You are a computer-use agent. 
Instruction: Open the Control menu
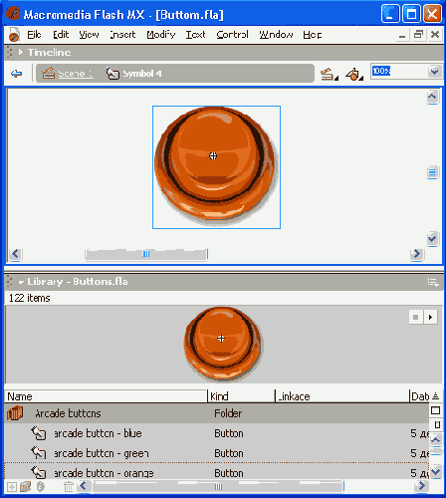tap(232, 35)
